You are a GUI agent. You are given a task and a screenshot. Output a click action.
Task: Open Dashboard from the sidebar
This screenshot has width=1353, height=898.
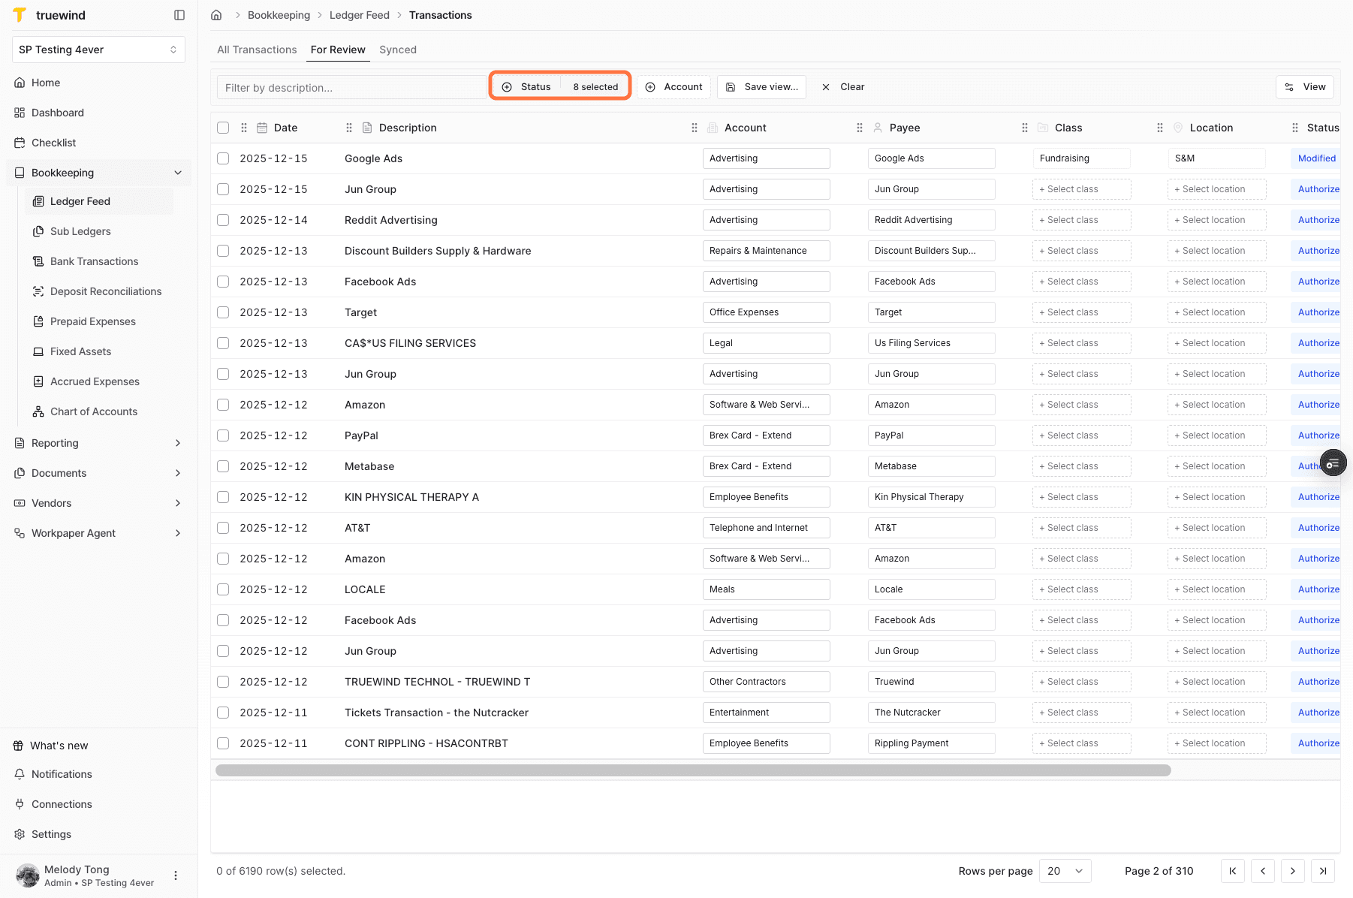coord(98,113)
